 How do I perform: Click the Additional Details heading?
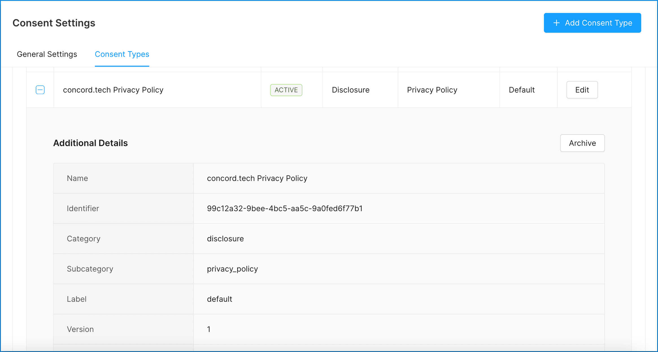click(90, 143)
